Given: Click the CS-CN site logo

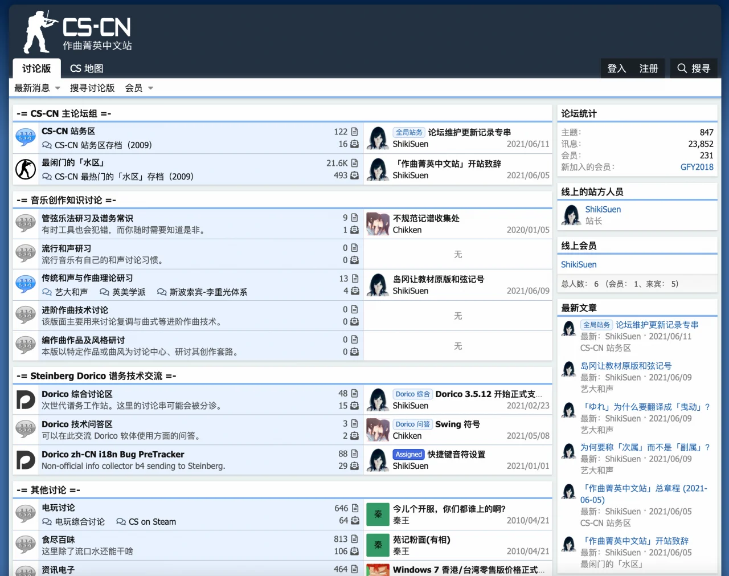Looking at the screenshot, I should coord(77,32).
